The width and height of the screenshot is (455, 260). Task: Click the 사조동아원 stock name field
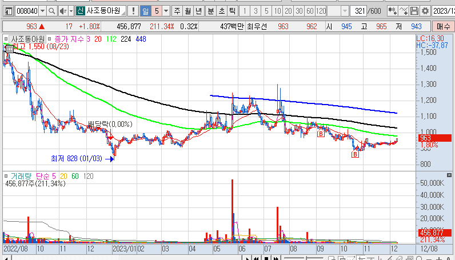[x=105, y=11]
